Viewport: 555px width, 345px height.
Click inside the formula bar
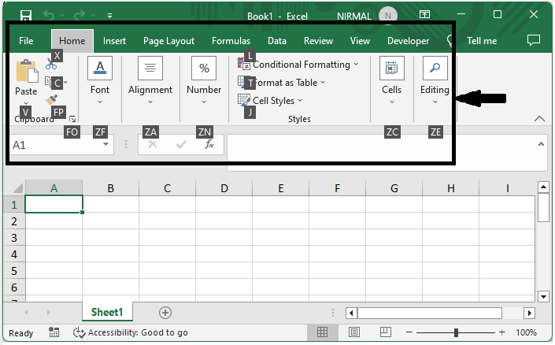tap(380, 152)
